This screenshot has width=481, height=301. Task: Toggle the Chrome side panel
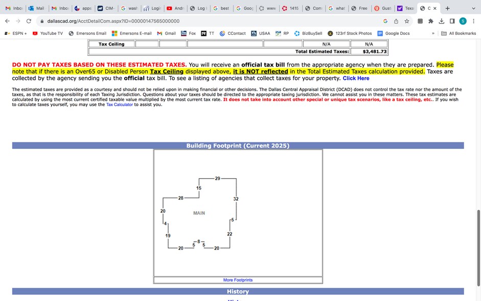(x=452, y=21)
